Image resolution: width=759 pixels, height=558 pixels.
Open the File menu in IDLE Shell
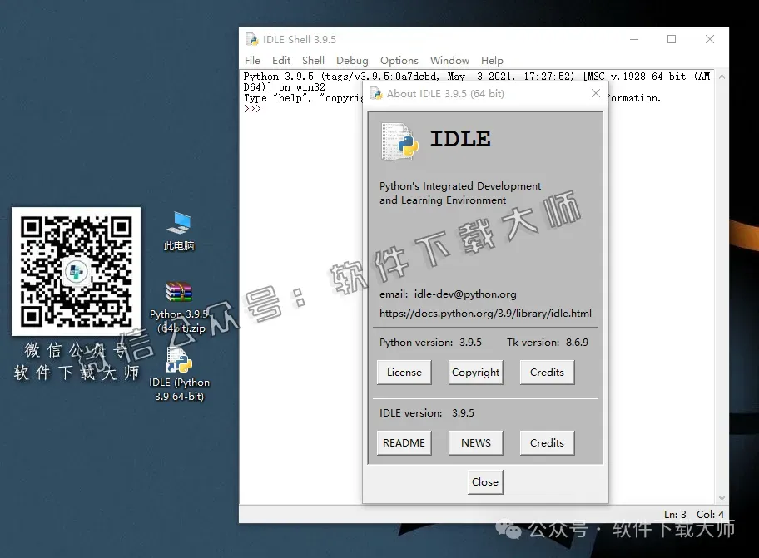coord(252,61)
